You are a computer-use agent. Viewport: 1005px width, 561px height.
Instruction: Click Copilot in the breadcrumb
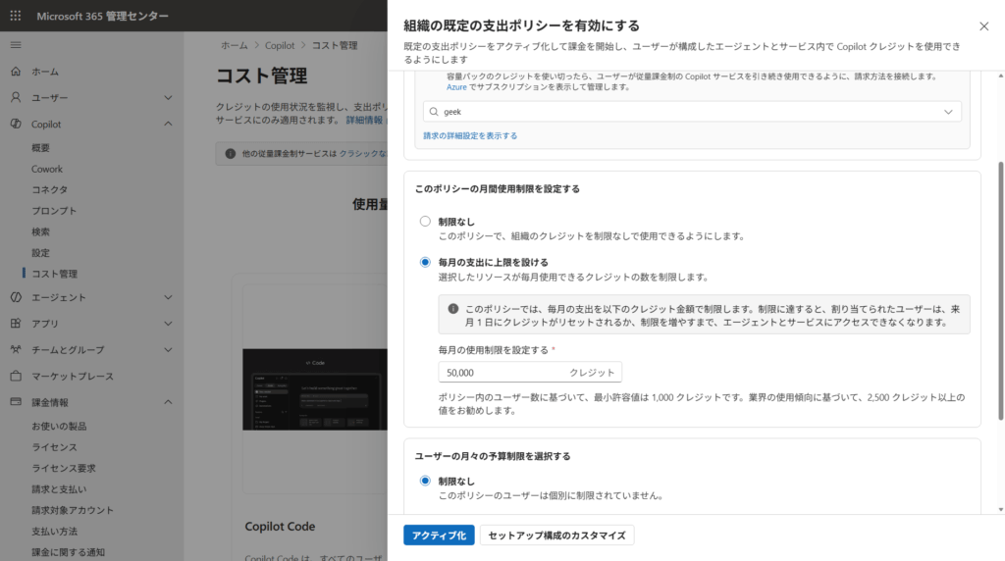[x=280, y=45]
